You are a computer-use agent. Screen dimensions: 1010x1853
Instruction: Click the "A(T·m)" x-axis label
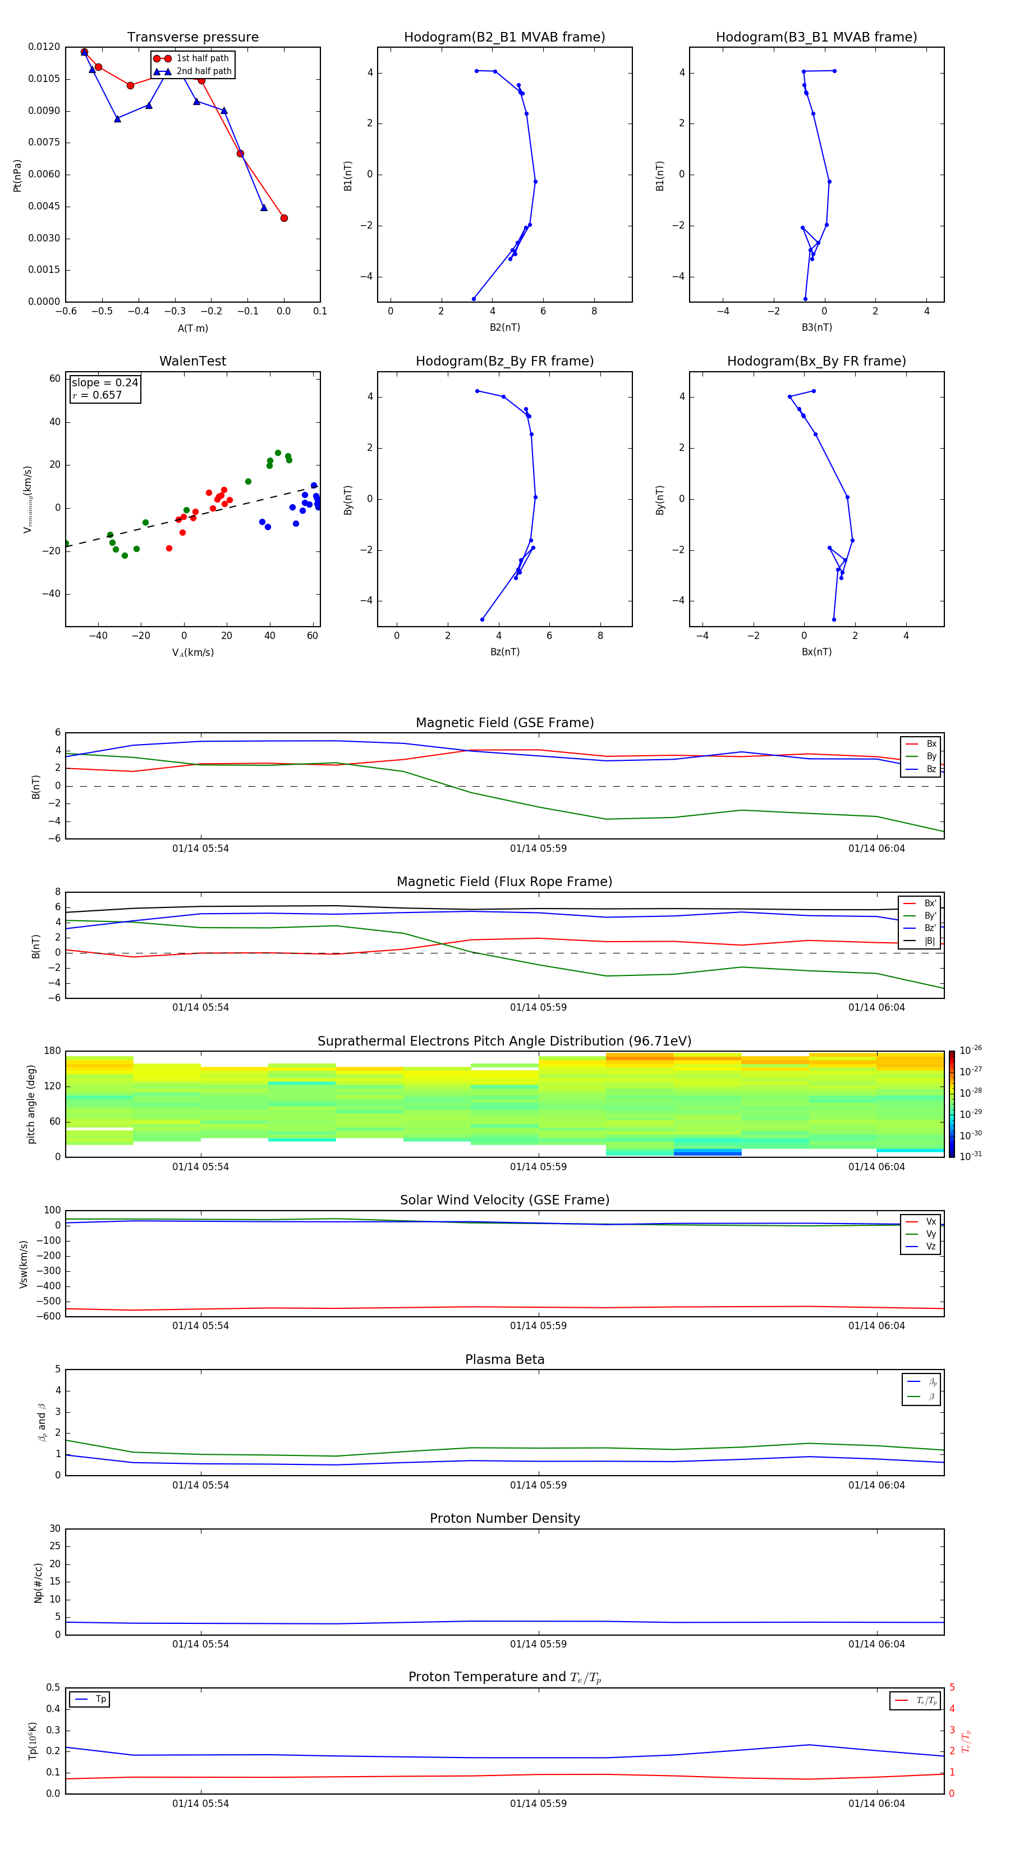tap(192, 328)
